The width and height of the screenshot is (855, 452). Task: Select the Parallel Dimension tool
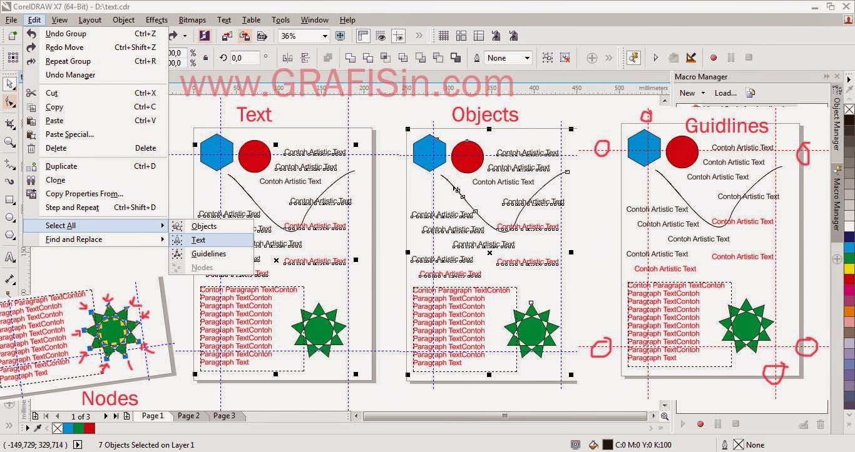[9, 279]
